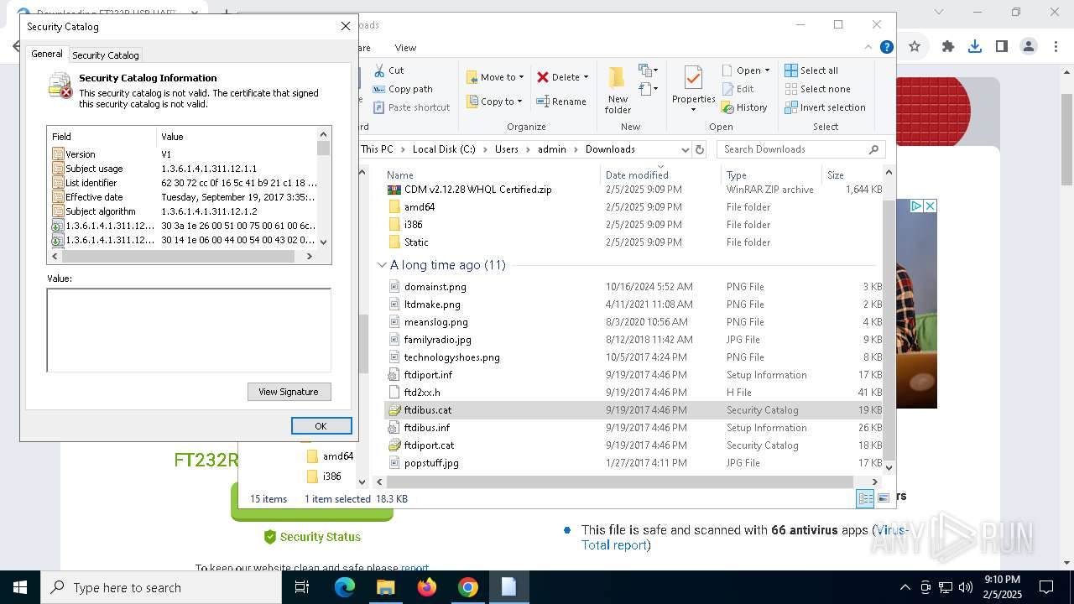The width and height of the screenshot is (1074, 604).
Task: Open Firefox from the taskbar
Action: click(x=427, y=587)
